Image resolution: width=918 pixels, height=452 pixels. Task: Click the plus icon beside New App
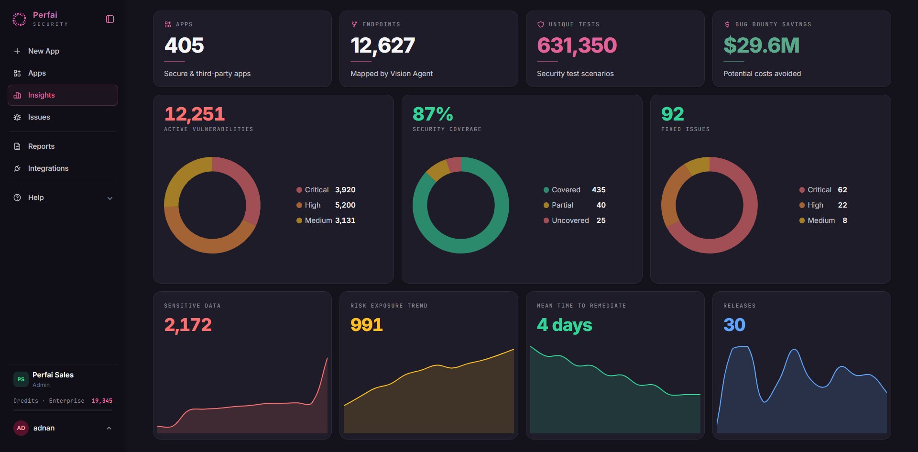tap(17, 51)
